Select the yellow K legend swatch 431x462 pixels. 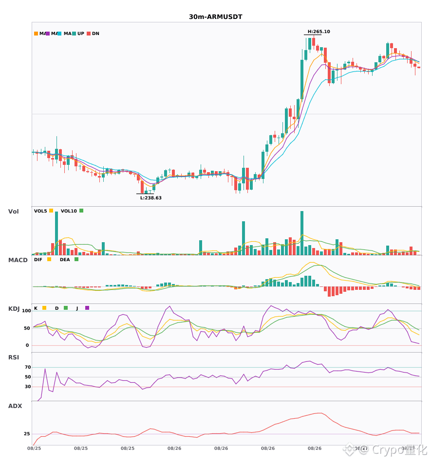tap(44, 308)
